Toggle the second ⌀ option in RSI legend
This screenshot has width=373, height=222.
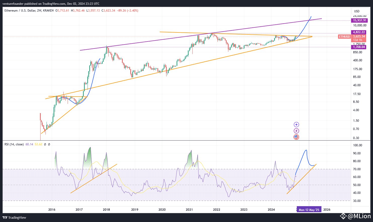[x=49, y=144]
